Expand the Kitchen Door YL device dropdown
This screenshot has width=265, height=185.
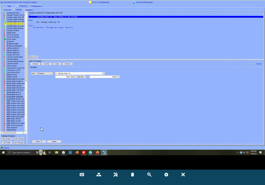[103, 73]
